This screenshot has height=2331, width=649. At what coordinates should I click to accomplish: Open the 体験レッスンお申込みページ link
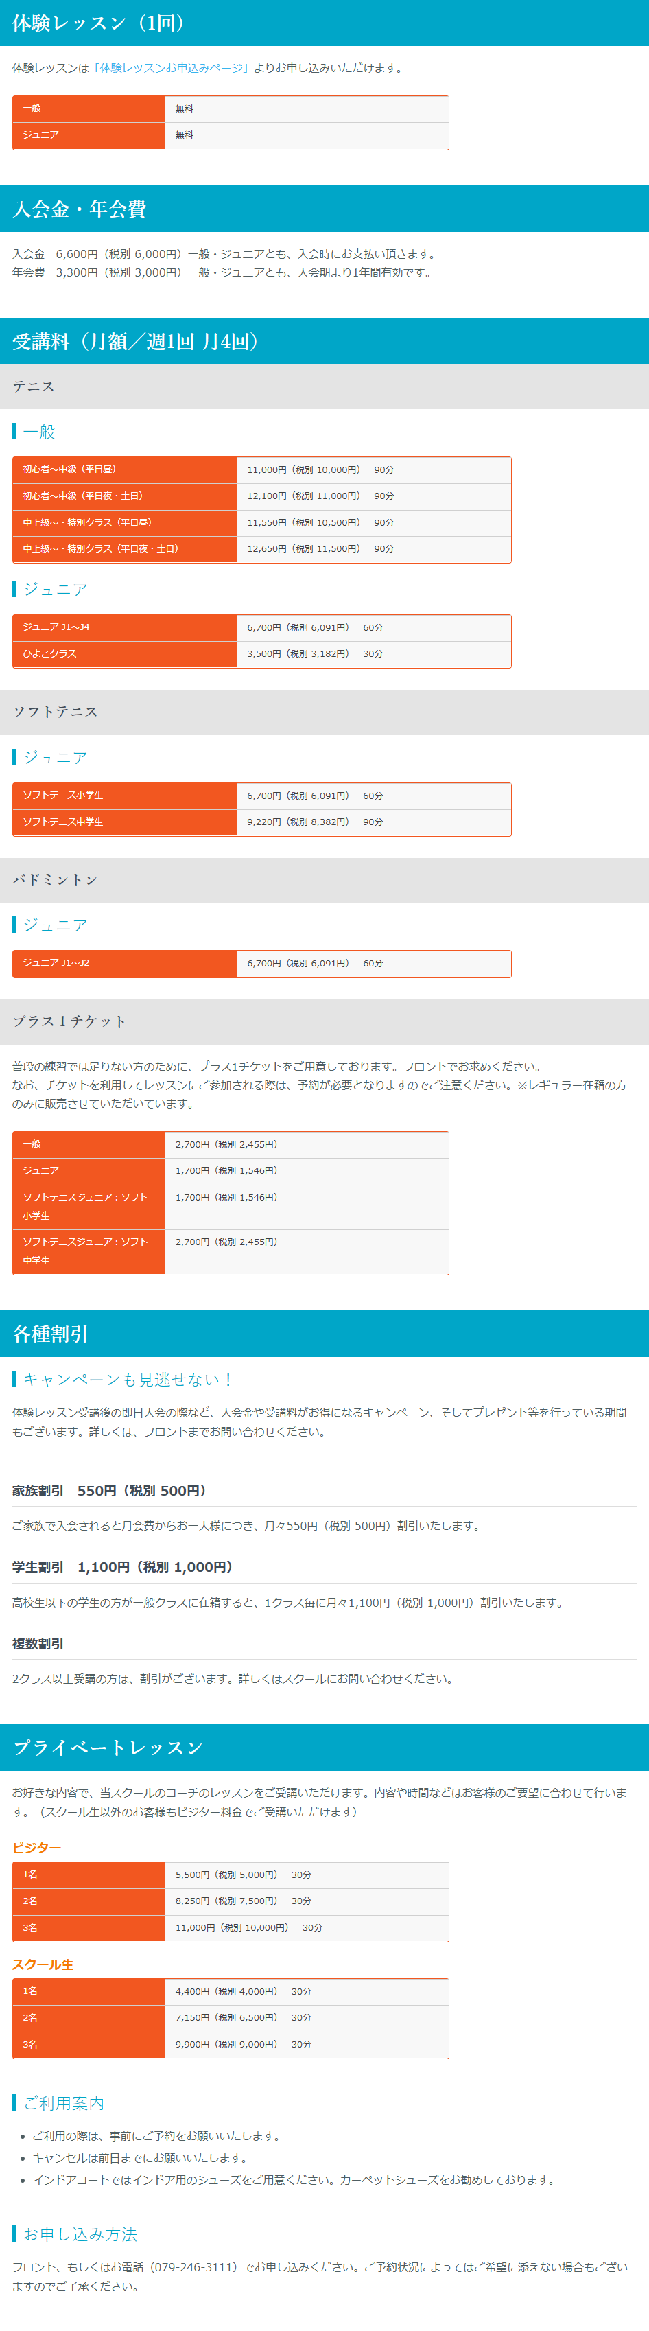[x=170, y=68]
